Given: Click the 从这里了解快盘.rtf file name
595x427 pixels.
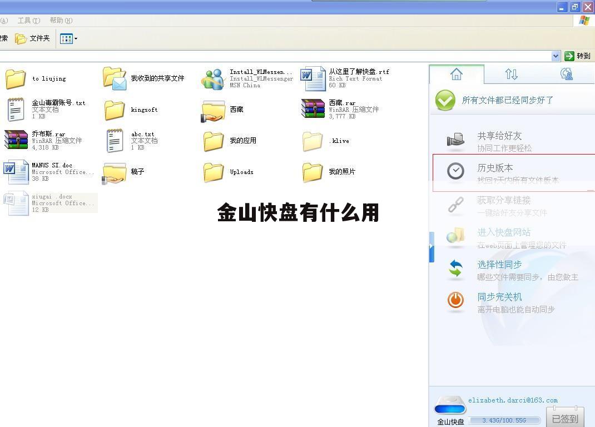Looking at the screenshot, I should [x=359, y=72].
